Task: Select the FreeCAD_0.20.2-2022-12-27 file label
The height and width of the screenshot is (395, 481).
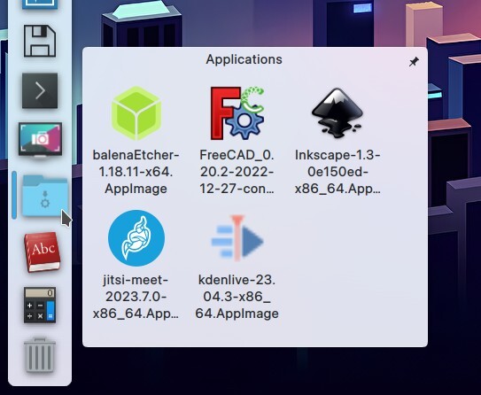Action: pyautogui.click(x=237, y=172)
